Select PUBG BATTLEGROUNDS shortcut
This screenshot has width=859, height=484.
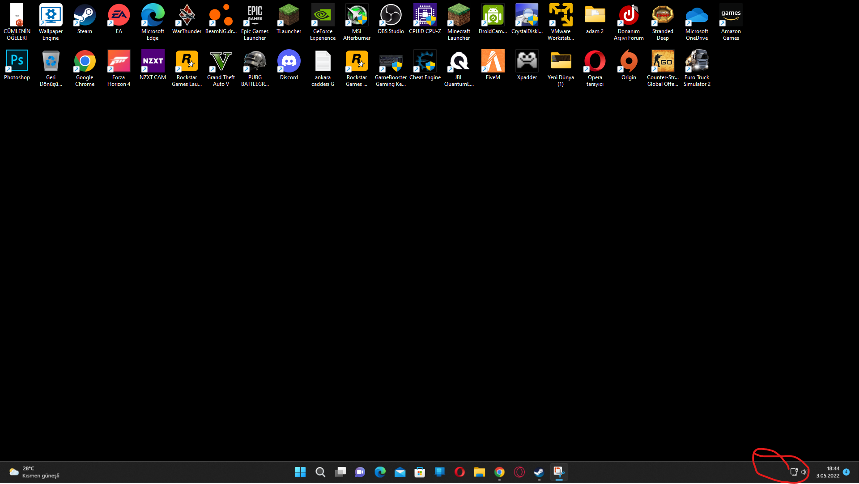tap(255, 68)
